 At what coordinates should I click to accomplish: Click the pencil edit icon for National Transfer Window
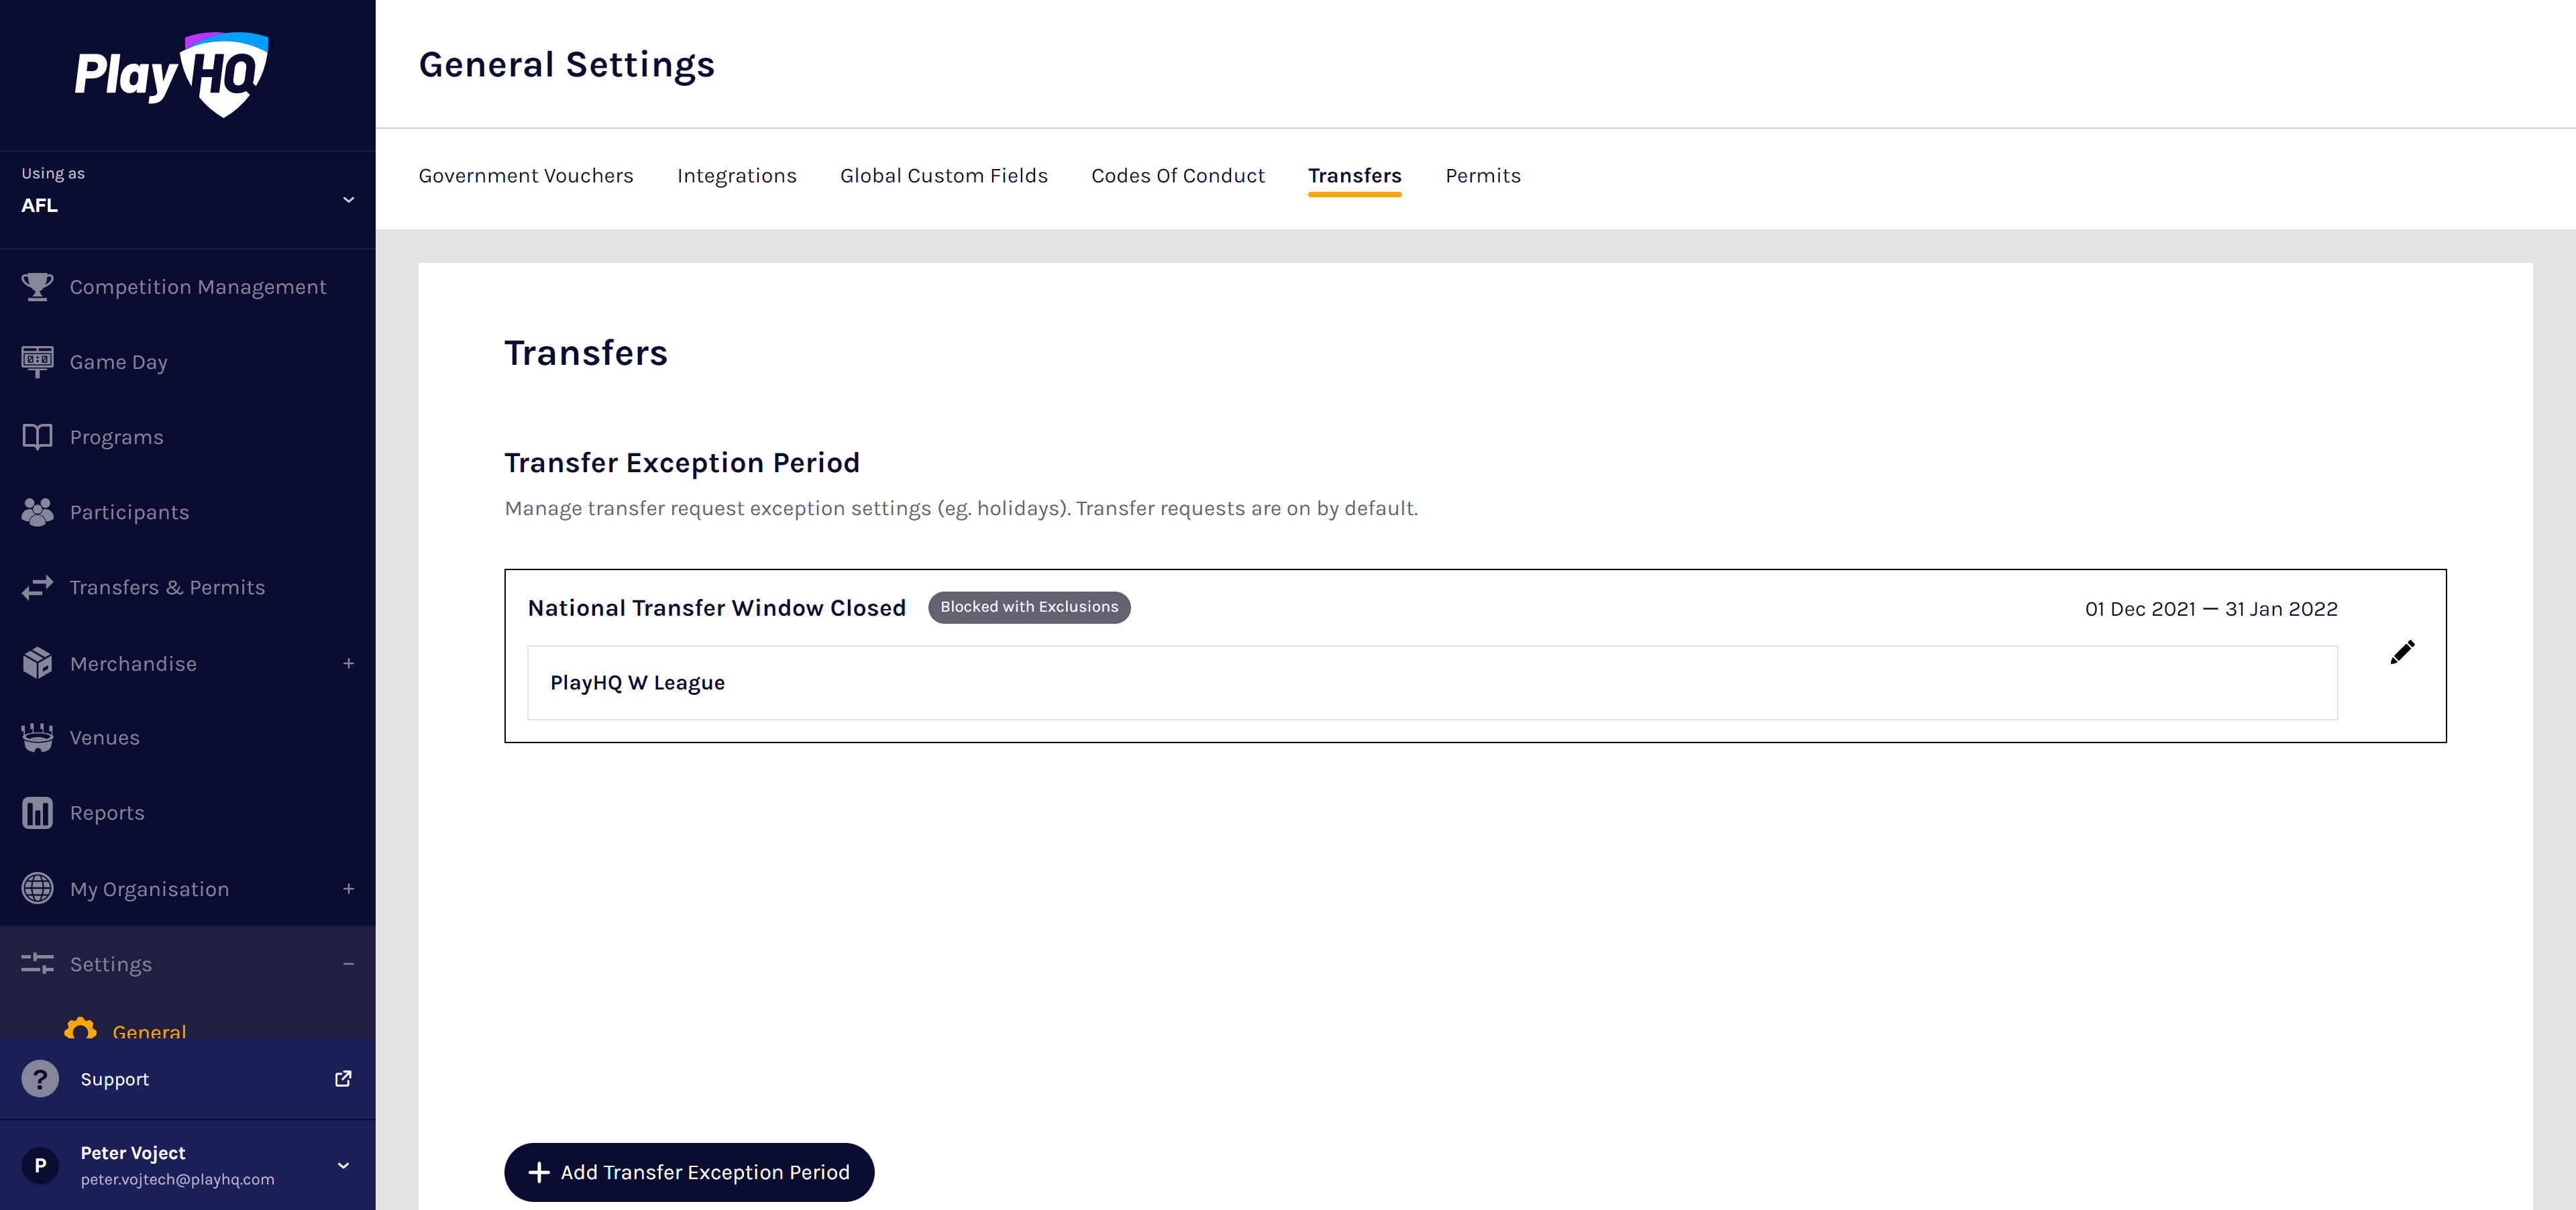[x=2402, y=653]
